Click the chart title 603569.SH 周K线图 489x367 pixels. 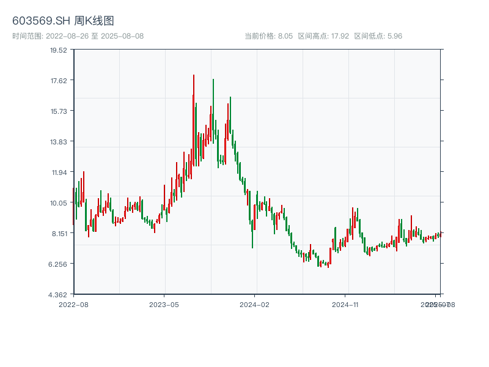pos(63,21)
